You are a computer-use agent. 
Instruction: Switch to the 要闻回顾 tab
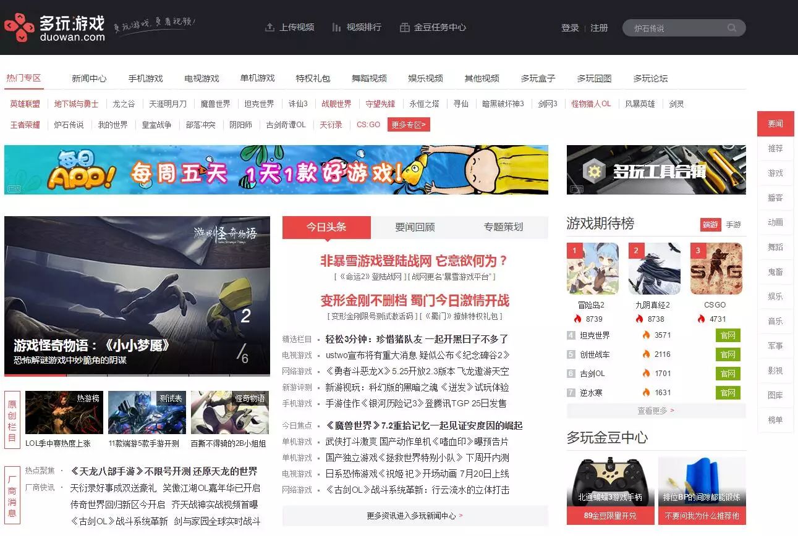[x=415, y=227]
